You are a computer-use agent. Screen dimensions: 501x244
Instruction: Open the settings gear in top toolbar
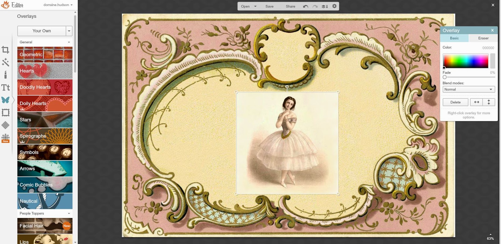coord(334,6)
